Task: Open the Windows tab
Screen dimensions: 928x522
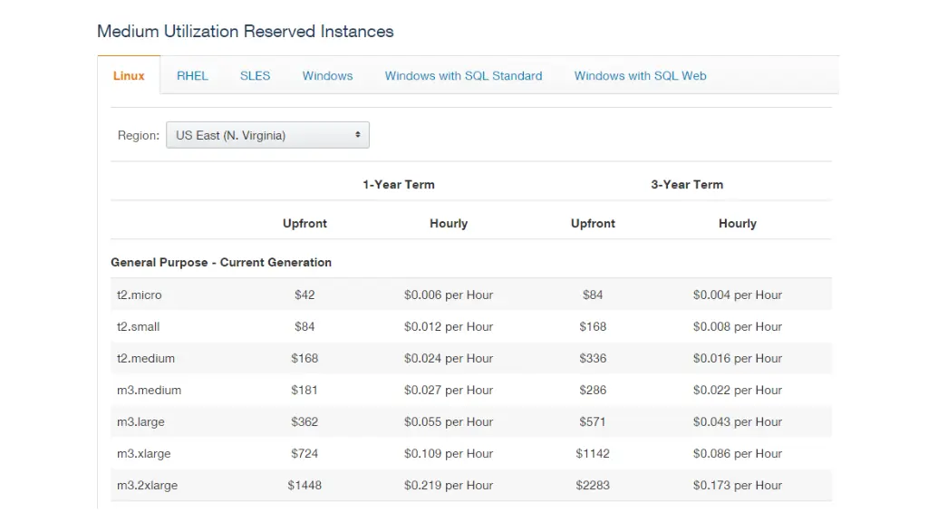Action: pyautogui.click(x=327, y=76)
